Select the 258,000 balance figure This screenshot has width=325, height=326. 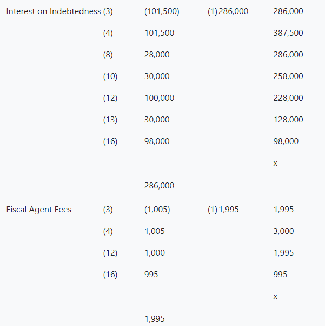pyautogui.click(x=288, y=76)
